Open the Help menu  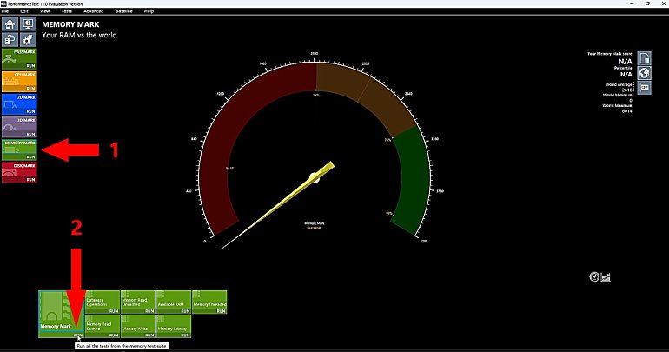(149, 11)
